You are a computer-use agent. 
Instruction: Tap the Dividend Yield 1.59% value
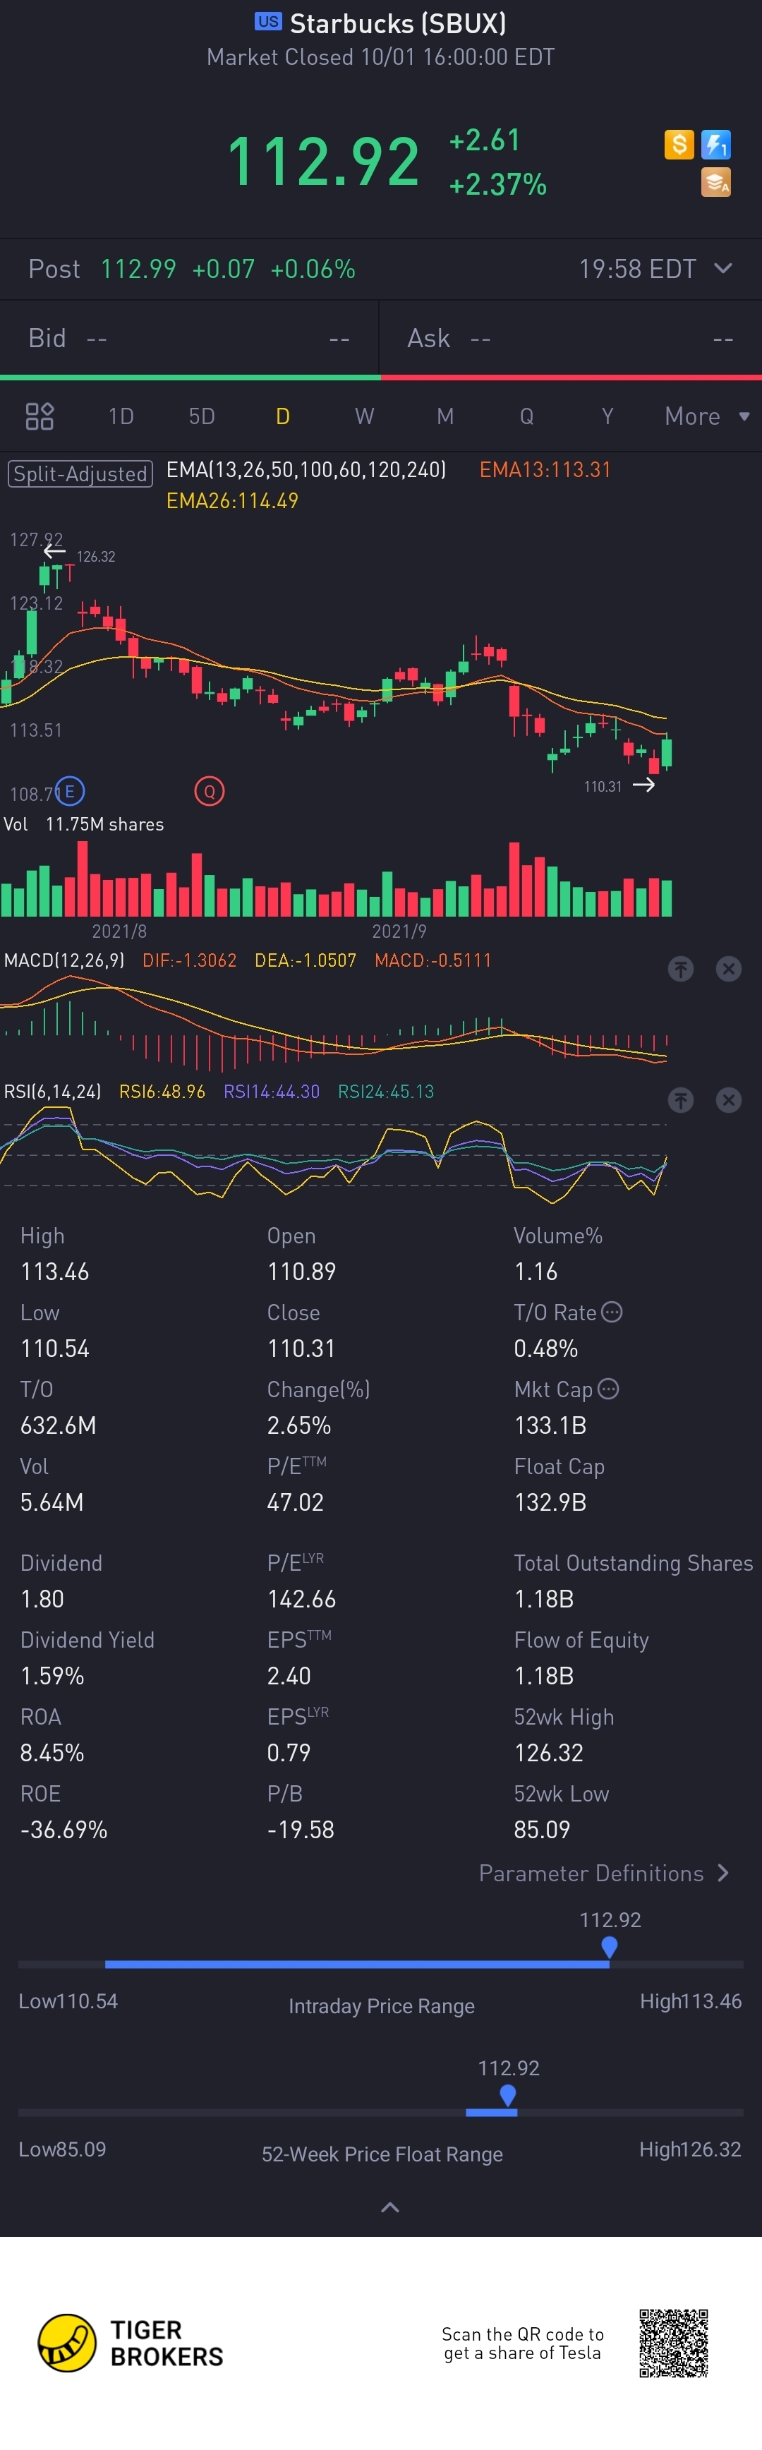(x=52, y=1676)
